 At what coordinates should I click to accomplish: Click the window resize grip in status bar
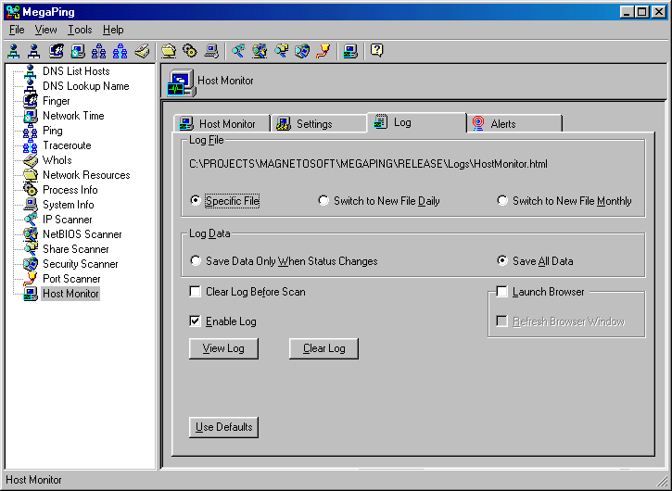(x=662, y=480)
